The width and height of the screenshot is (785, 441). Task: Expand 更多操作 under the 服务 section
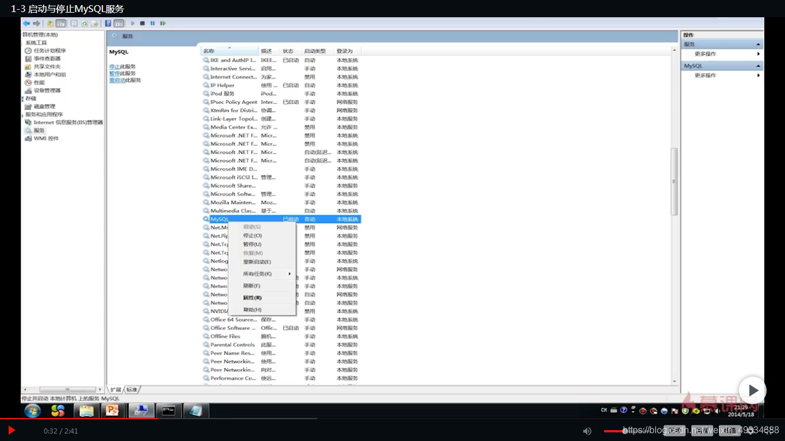[x=722, y=54]
